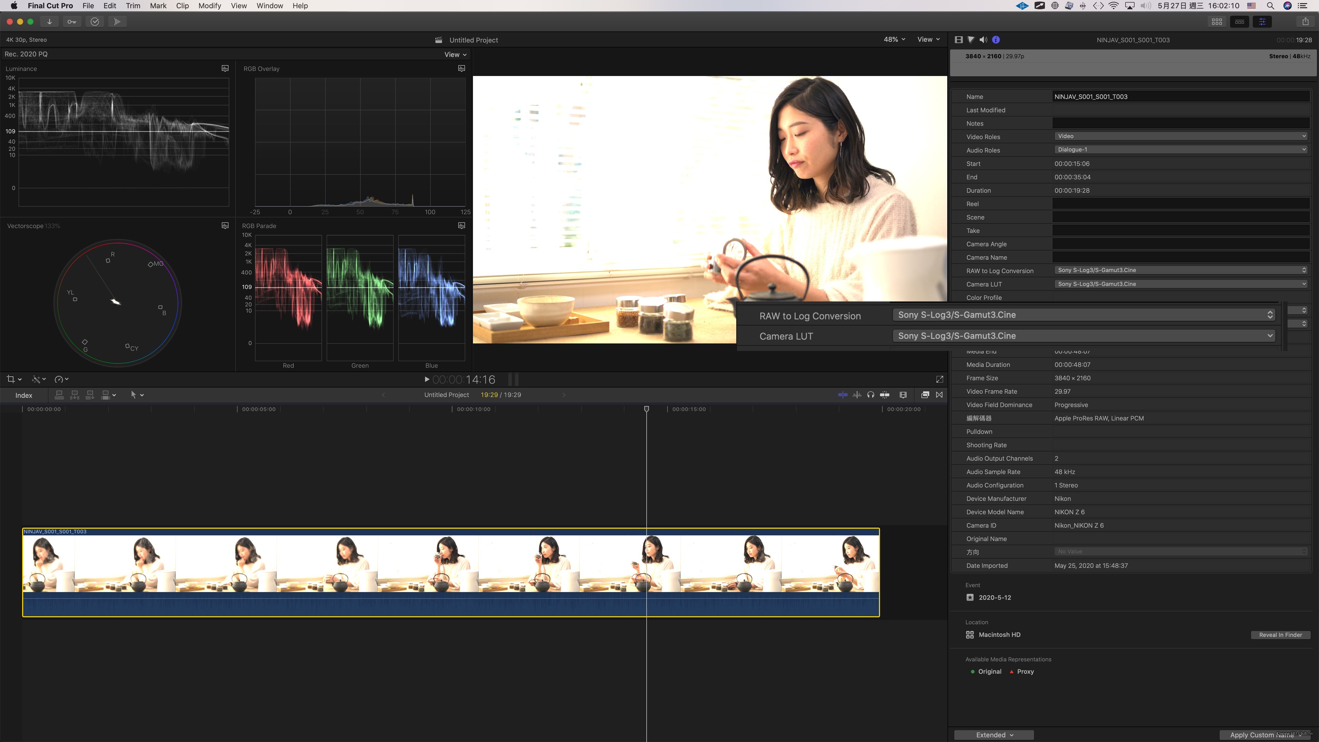Open the Transitions Browser bowtie icon

click(x=939, y=395)
